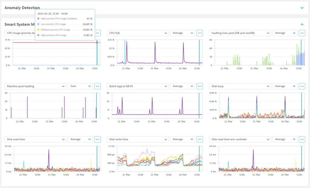310x188 pixels.
Task: Open three-dot menu for Machine pool faulting chart
Action: pyautogui.click(x=97, y=86)
